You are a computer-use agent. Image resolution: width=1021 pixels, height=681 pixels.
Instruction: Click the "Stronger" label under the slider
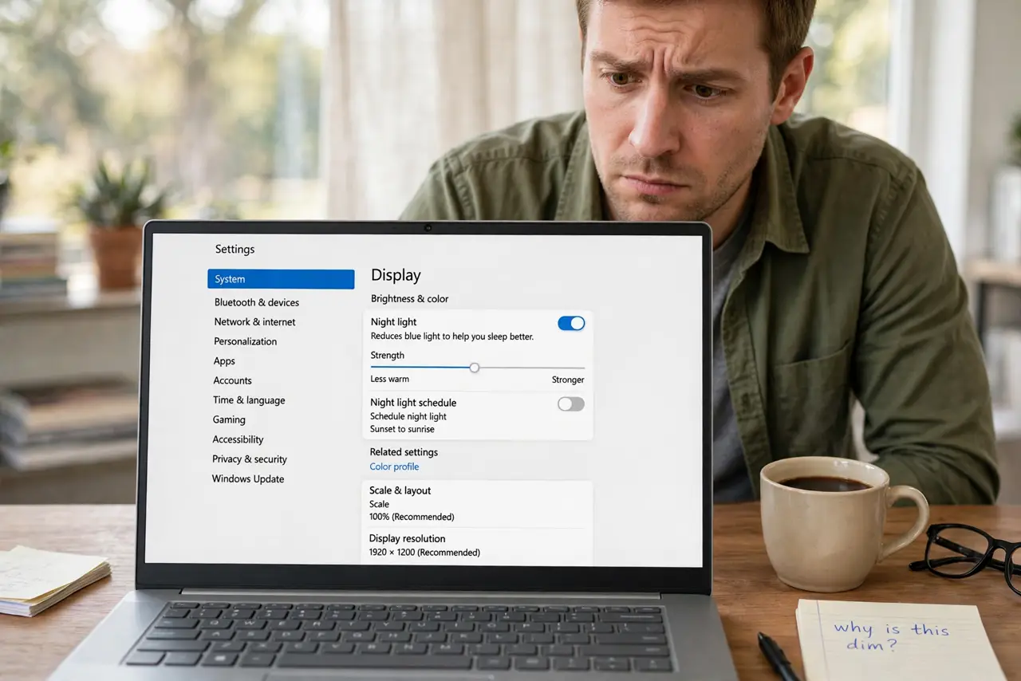click(568, 380)
